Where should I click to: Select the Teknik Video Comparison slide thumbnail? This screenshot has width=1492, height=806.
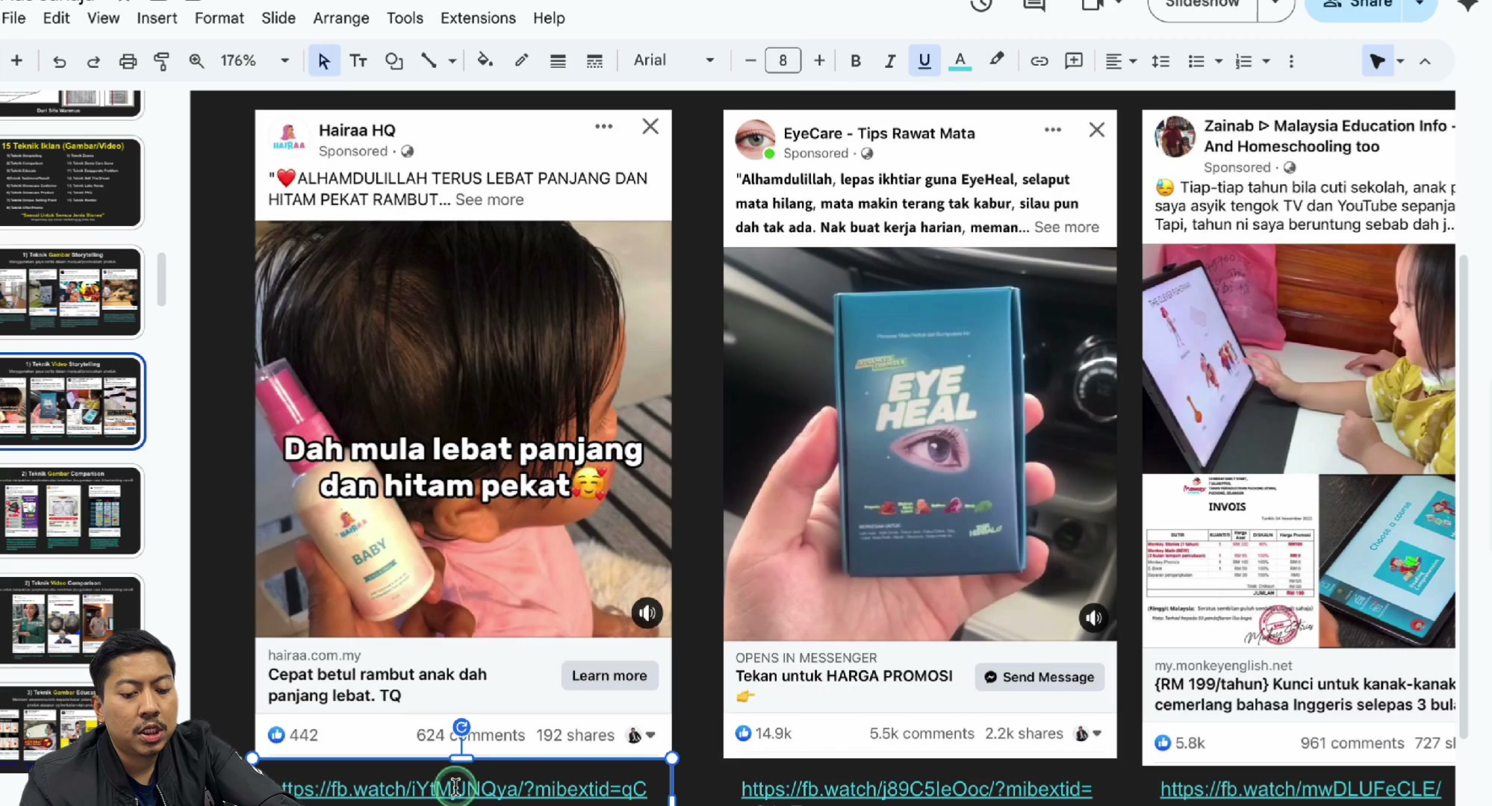click(71, 619)
